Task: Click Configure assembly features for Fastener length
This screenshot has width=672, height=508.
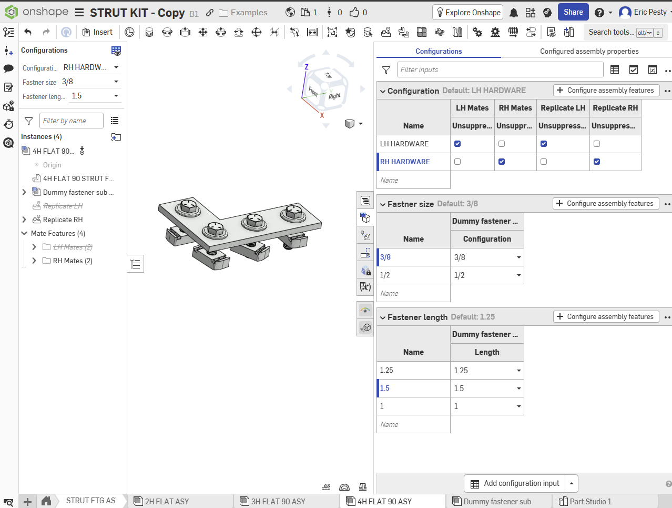Action: click(x=606, y=316)
